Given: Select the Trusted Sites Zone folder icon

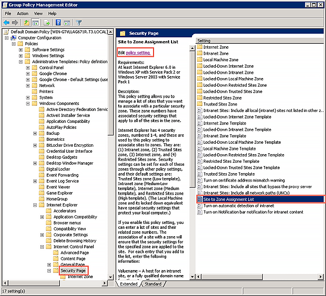Looking at the screenshot, I should click(199, 104).
